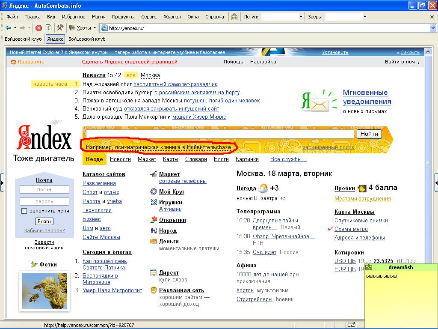Screen dimensions: 438x329
Task: Open the Магия menu
Action: (99, 17)
